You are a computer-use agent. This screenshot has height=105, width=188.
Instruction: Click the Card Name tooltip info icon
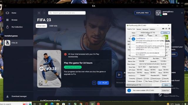point(133,39)
